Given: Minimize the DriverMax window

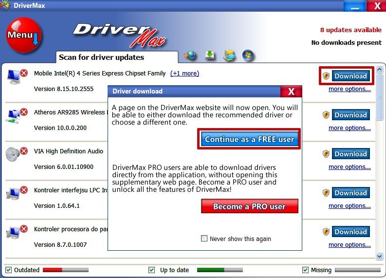Looking at the screenshot, I should point(355,6).
